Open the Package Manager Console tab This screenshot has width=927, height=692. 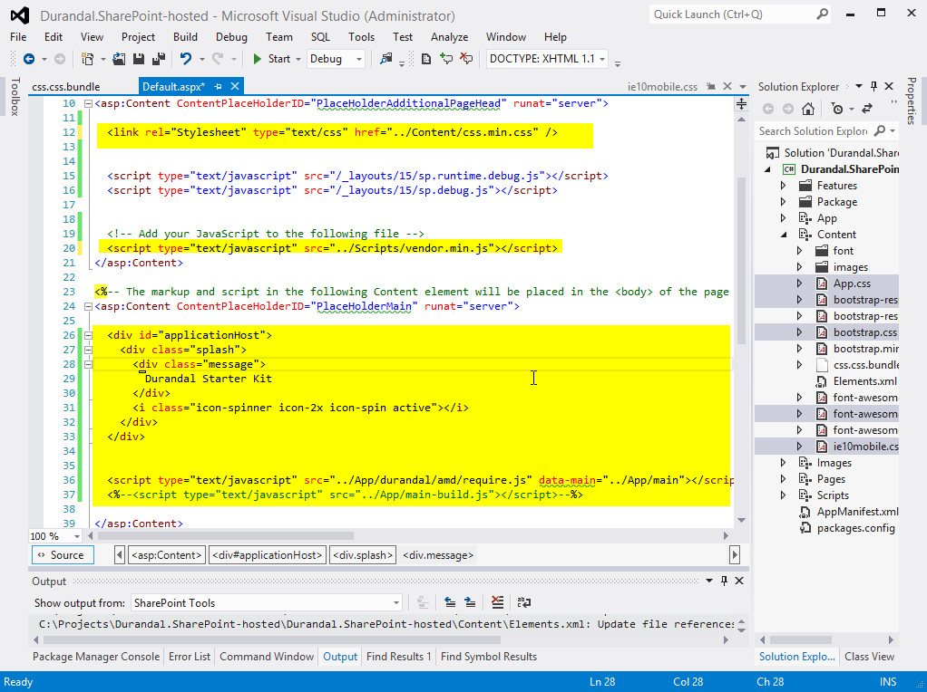96,657
